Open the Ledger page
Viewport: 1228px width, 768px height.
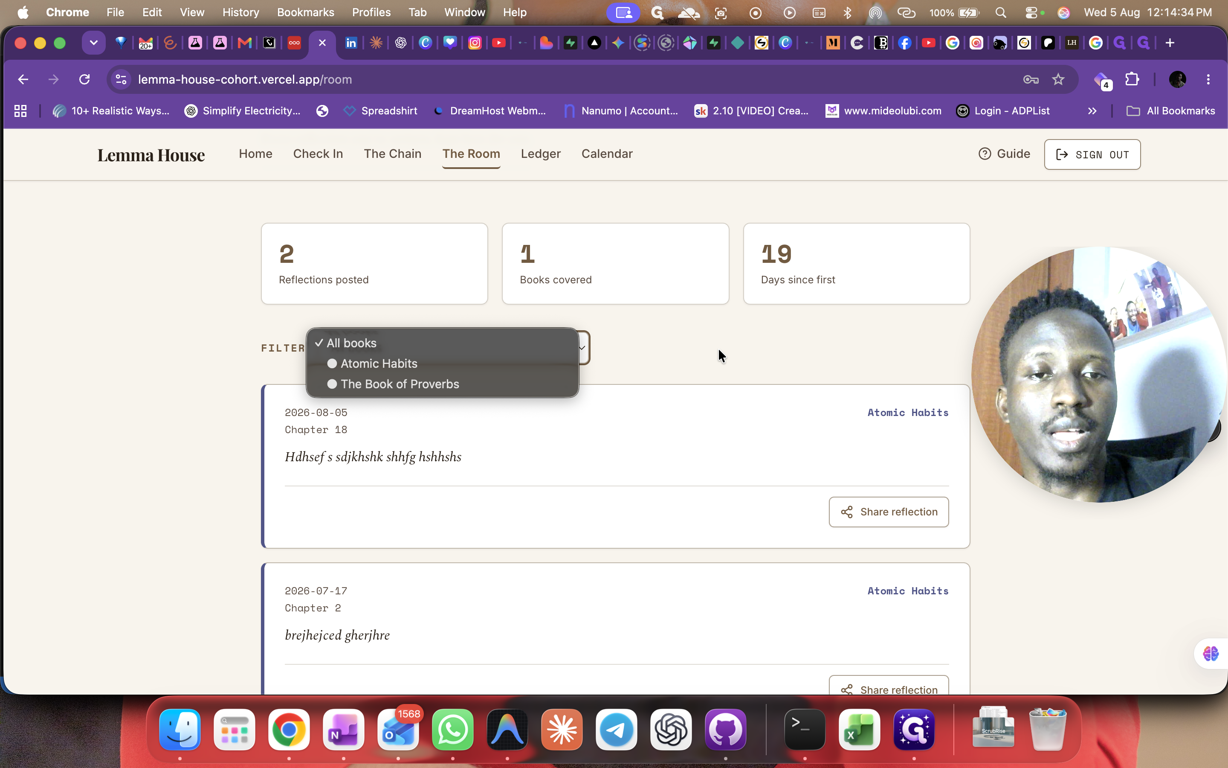541,154
